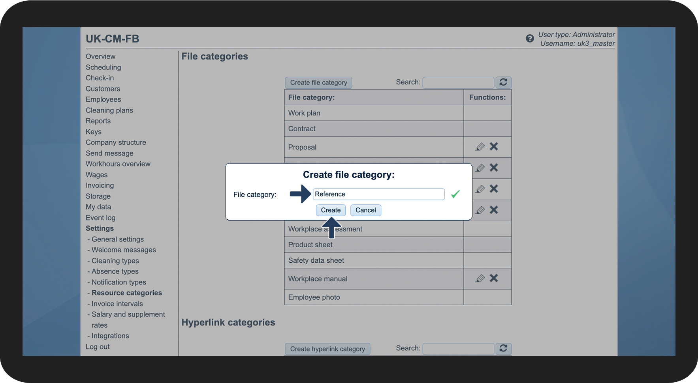This screenshot has width=698, height=383.
Task: Click the file category text field containing Reference
Action: (x=378, y=194)
